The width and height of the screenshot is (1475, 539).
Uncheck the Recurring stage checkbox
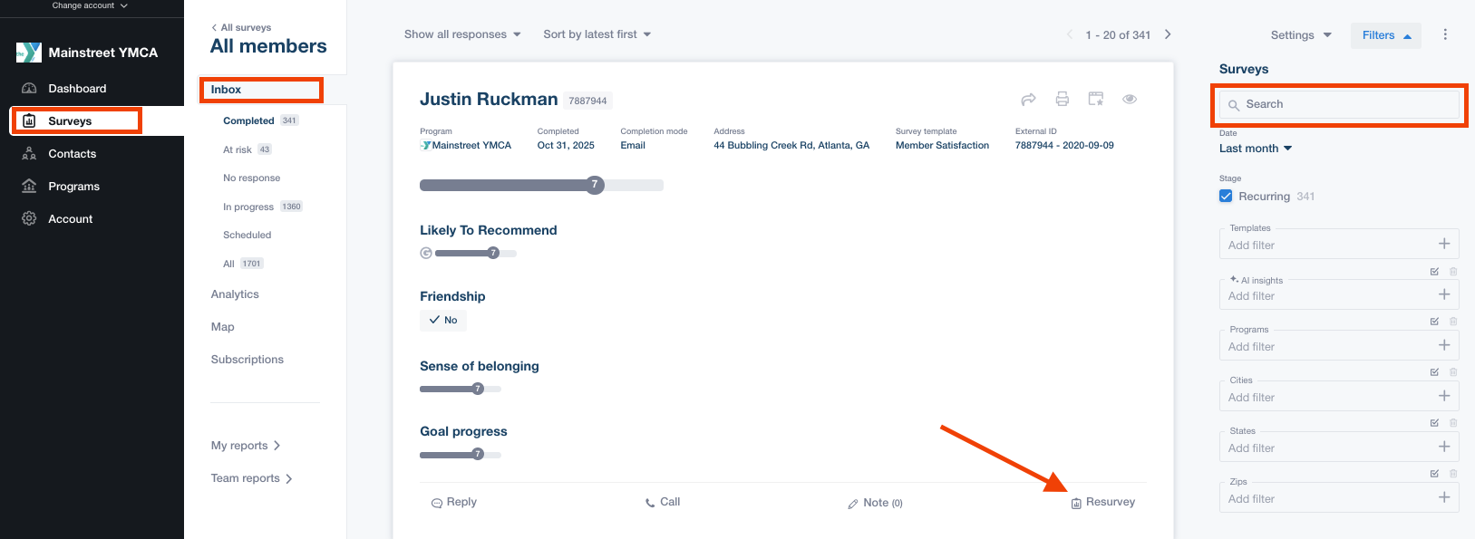click(x=1226, y=197)
